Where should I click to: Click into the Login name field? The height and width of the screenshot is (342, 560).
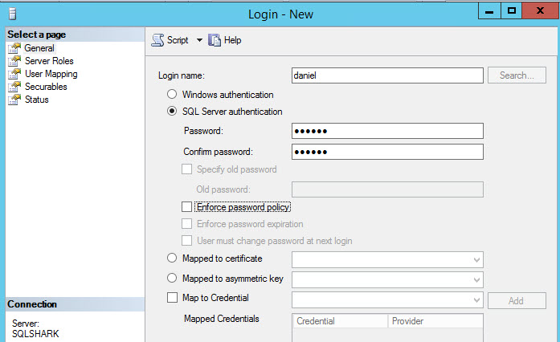tap(386, 75)
